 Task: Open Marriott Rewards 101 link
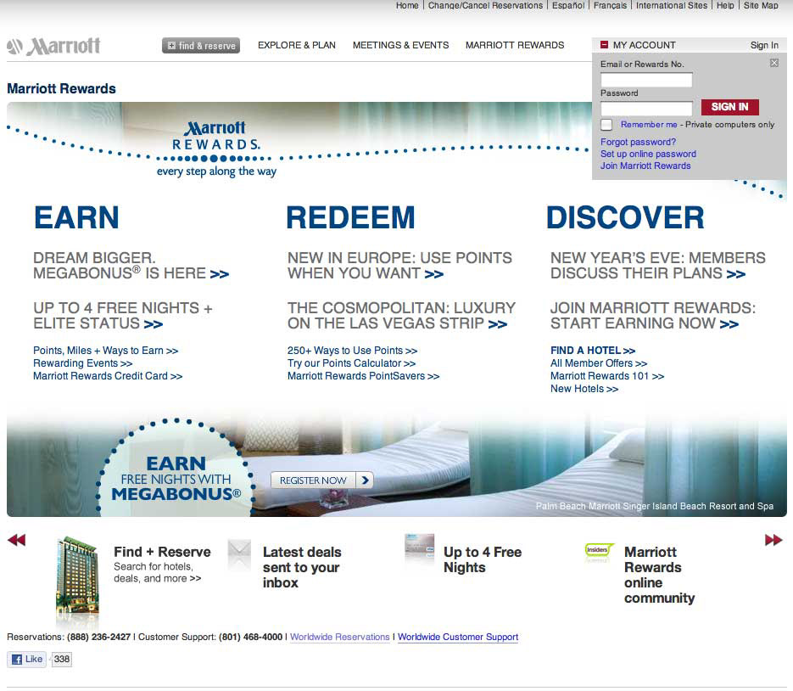click(x=607, y=376)
